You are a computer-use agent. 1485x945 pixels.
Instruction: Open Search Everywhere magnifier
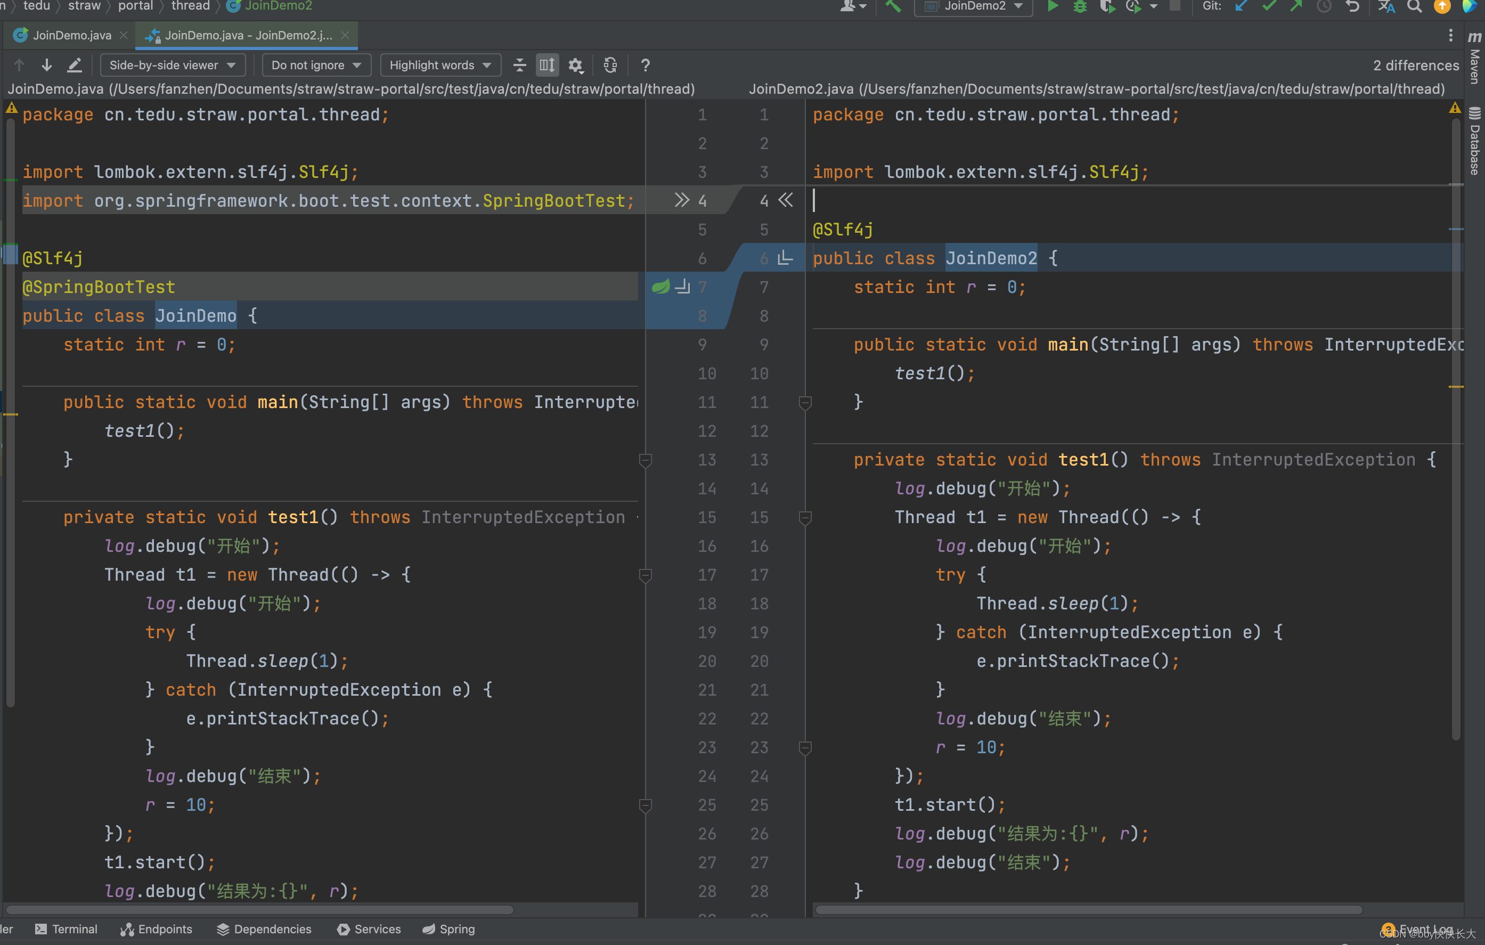1414,7
